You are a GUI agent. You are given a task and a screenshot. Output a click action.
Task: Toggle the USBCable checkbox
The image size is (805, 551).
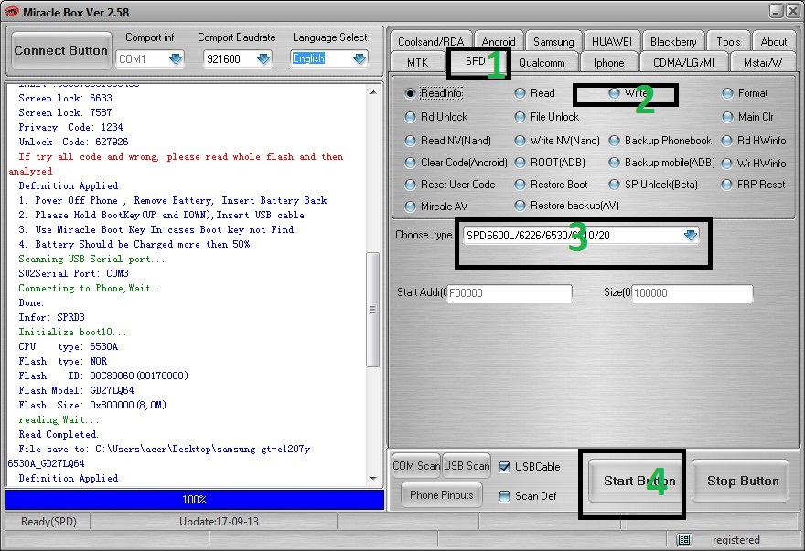coord(505,467)
